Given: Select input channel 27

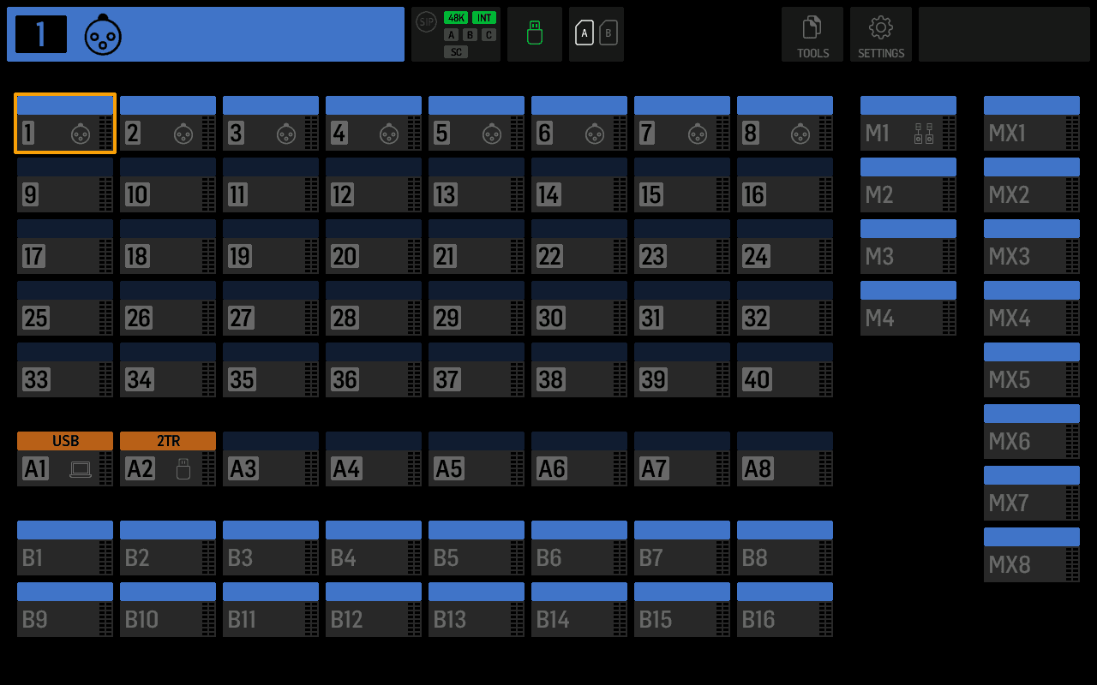Looking at the screenshot, I should [x=271, y=308].
